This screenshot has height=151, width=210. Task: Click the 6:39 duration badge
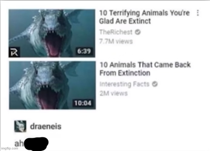[x=84, y=51]
